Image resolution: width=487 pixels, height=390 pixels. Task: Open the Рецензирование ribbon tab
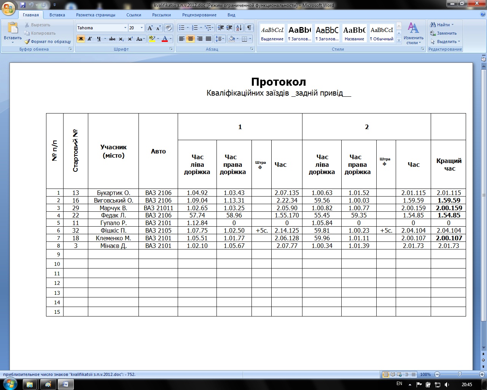(199, 15)
